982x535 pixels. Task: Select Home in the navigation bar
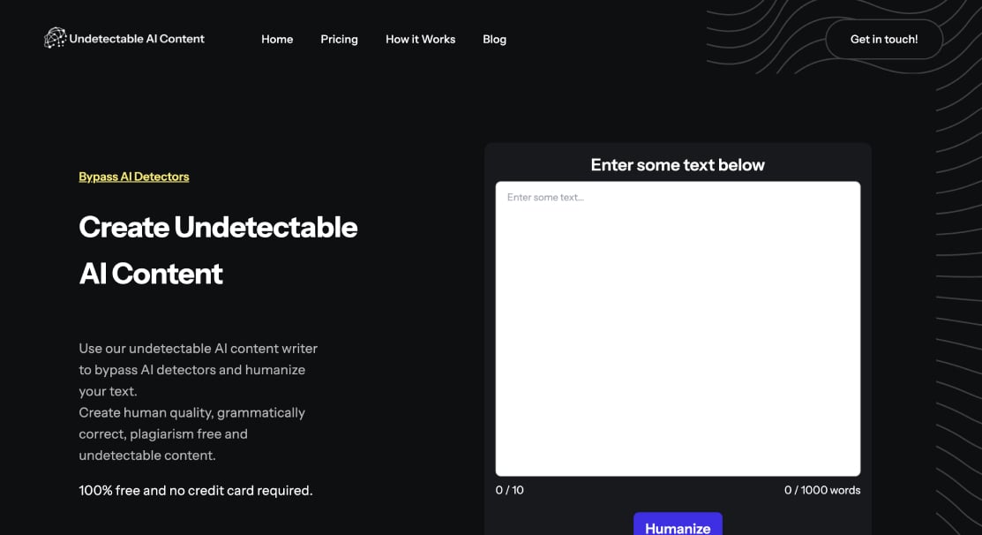(x=277, y=39)
